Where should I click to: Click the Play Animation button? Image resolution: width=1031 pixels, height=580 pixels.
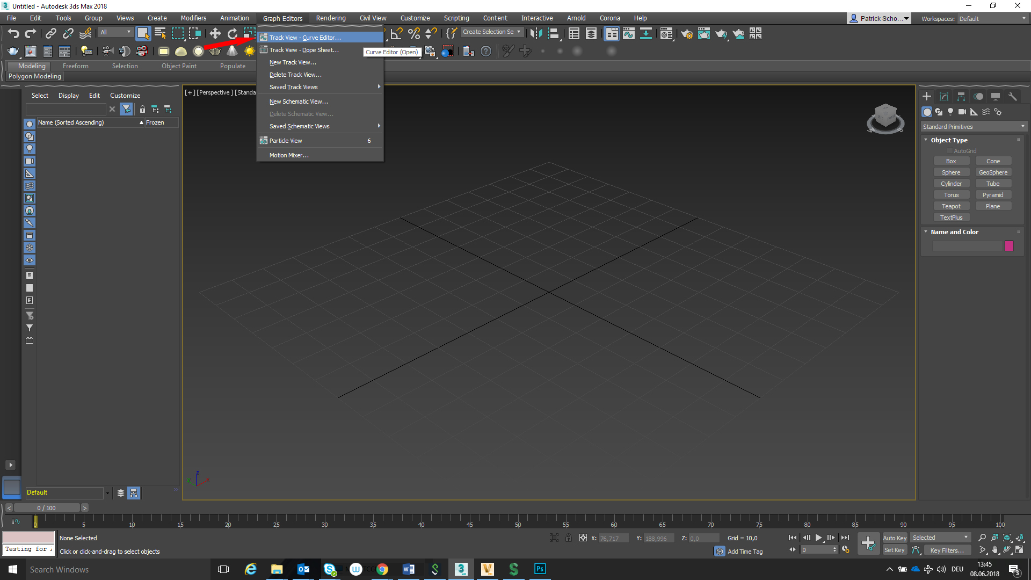point(818,538)
